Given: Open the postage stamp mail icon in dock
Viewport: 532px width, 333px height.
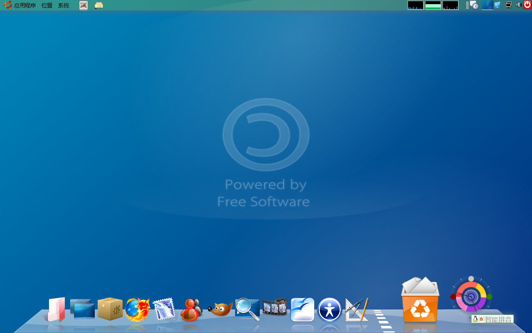Looking at the screenshot, I should (165, 309).
